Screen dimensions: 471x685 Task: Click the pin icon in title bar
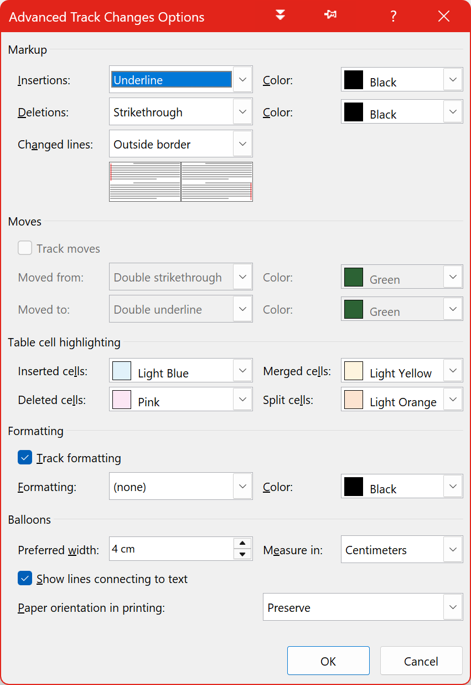tap(330, 16)
